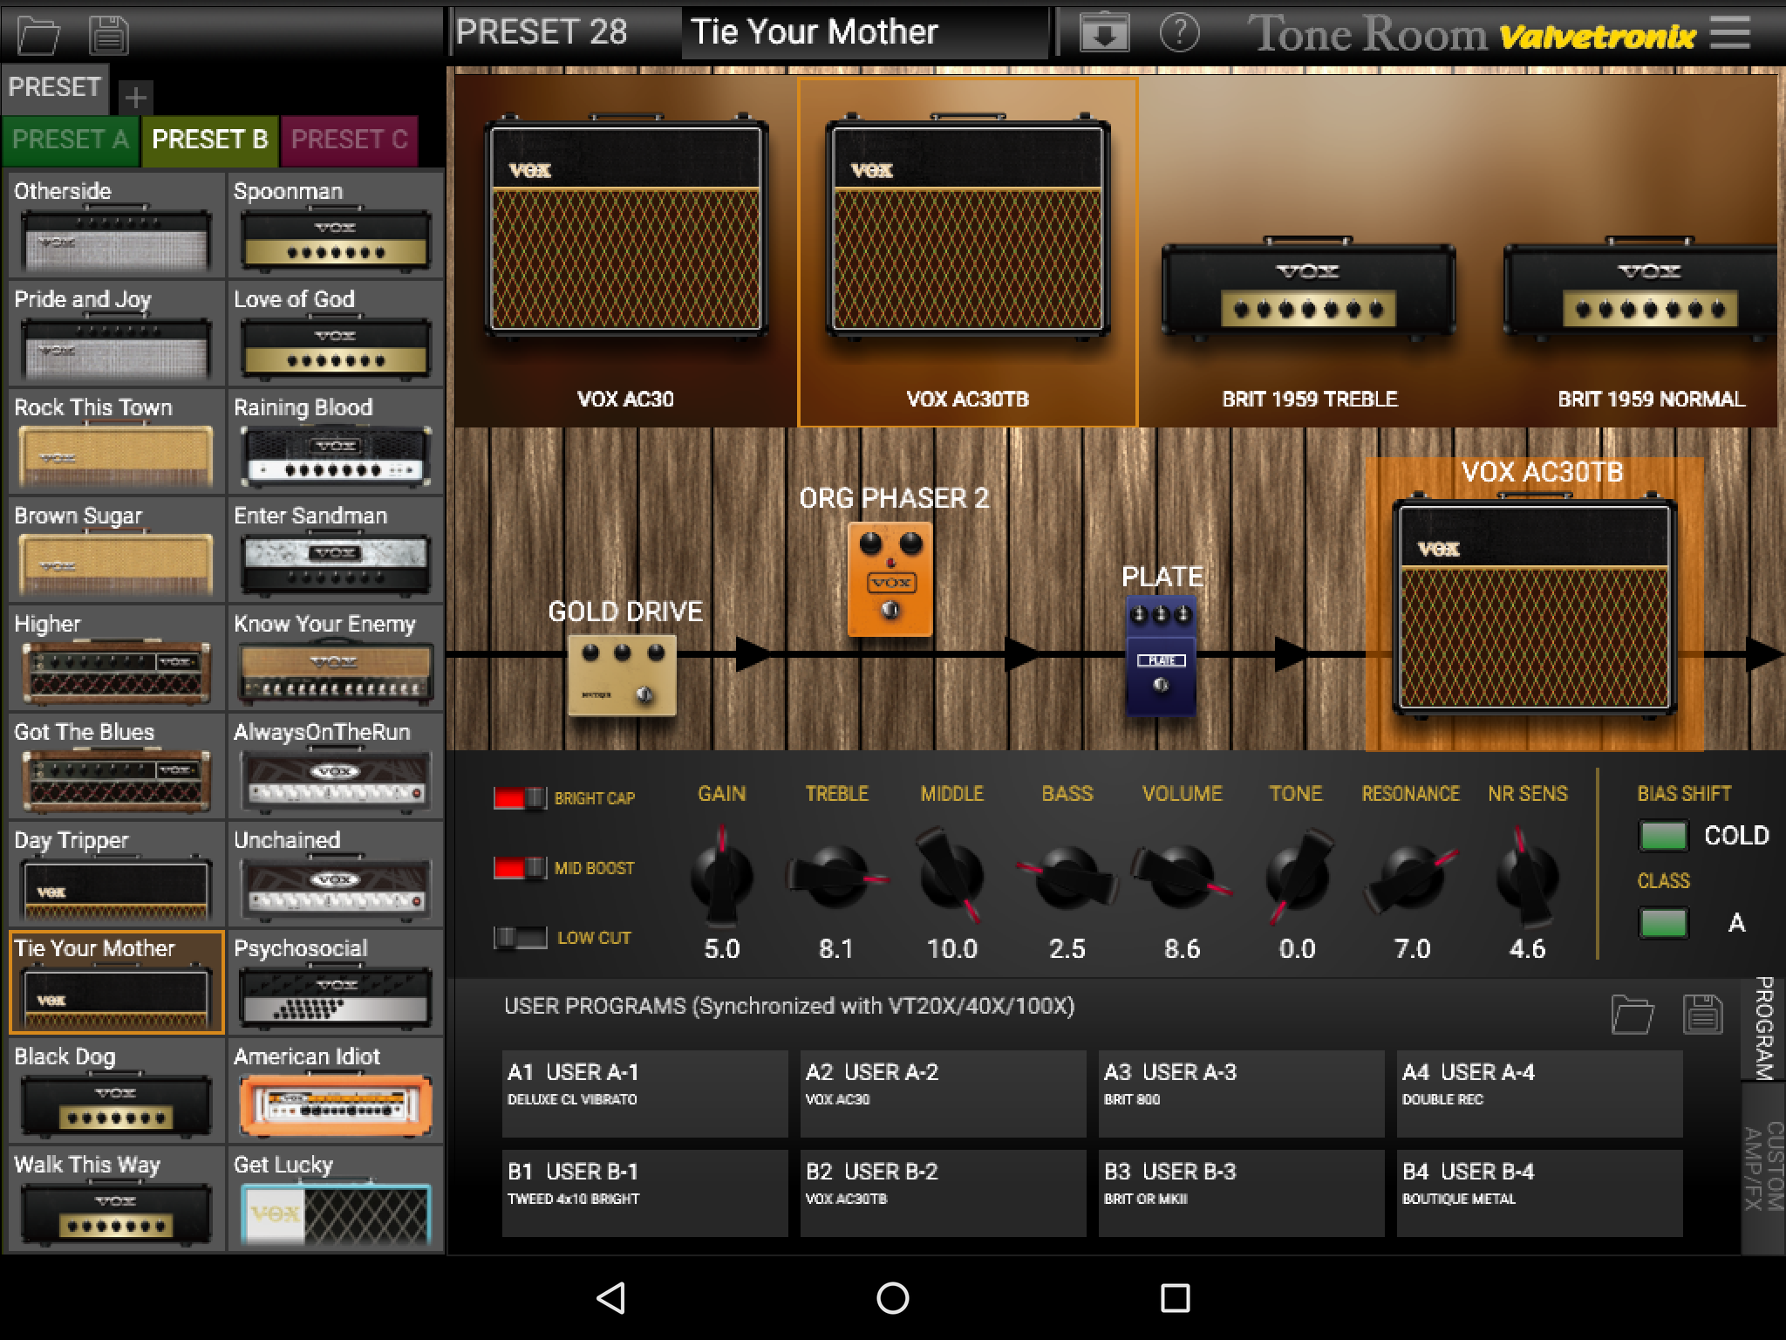This screenshot has width=1786, height=1340.
Task: Click the download-to-amp icon beside preset name
Action: (x=1104, y=33)
